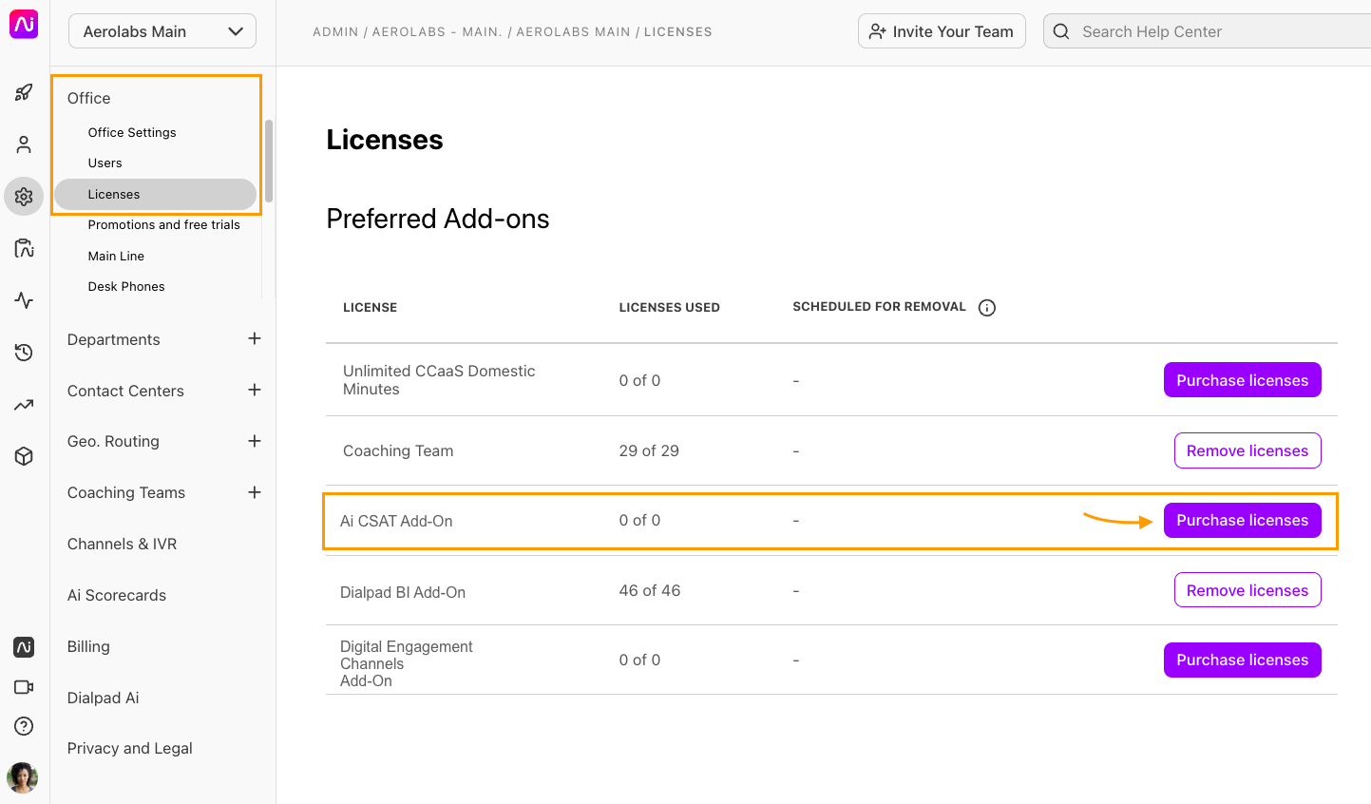
Task: Click Invite Your Team button
Action: pyautogui.click(x=942, y=31)
